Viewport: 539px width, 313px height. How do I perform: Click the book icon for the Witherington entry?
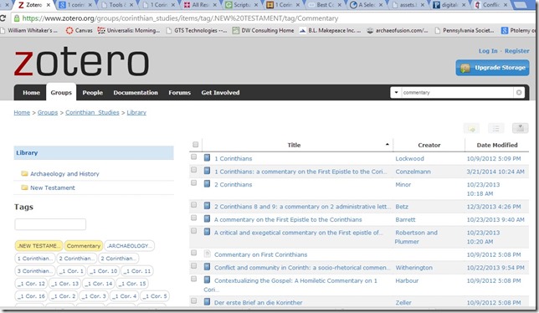[x=207, y=267]
